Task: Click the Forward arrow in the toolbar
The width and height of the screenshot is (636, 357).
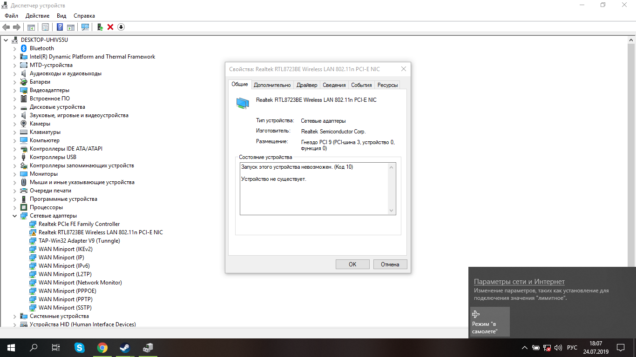Action: click(17, 27)
